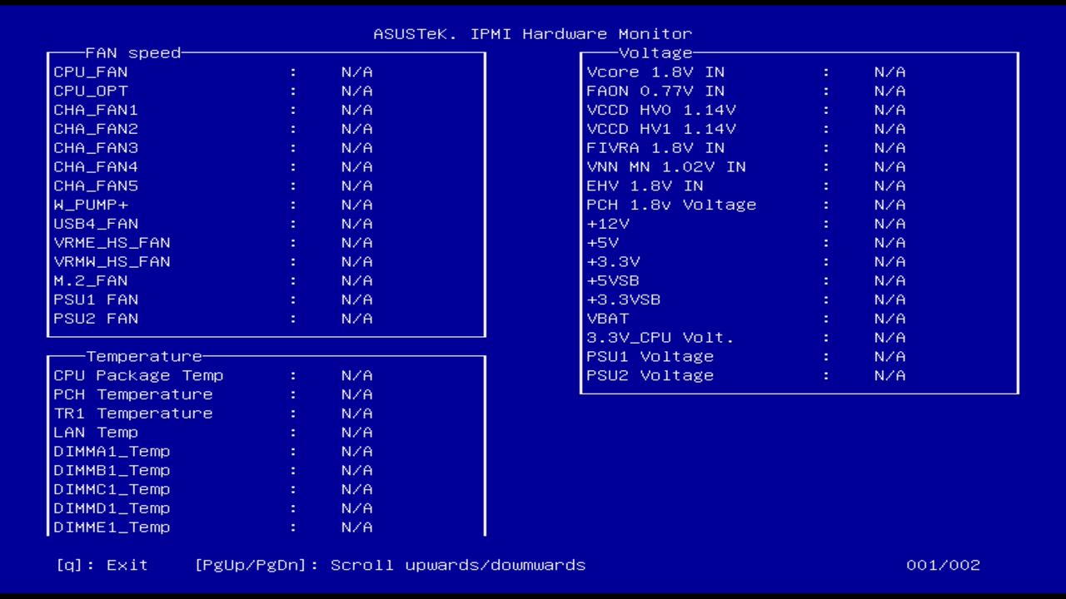Screen dimensions: 1066x599
Task: Select the CPU_FAN entry
Action: [90, 72]
